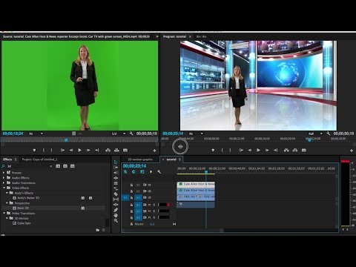
Task: Go to In point in Source monitor
Action: 62,150
